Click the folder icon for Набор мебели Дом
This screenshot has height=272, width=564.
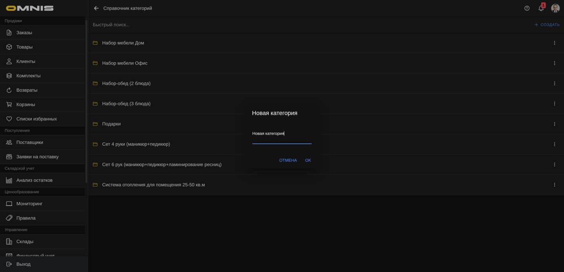coord(95,43)
